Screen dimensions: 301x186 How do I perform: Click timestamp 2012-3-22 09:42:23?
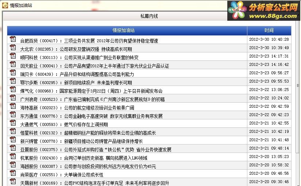pyautogui.click(x=269, y=115)
